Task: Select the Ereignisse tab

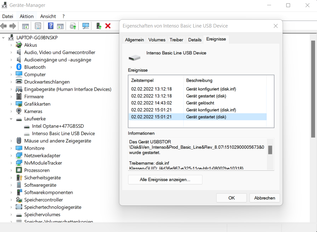Action: pos(216,39)
